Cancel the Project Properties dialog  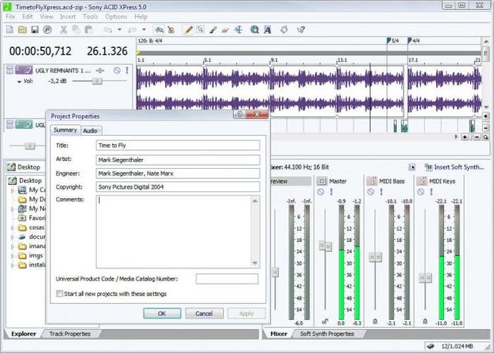tap(204, 314)
